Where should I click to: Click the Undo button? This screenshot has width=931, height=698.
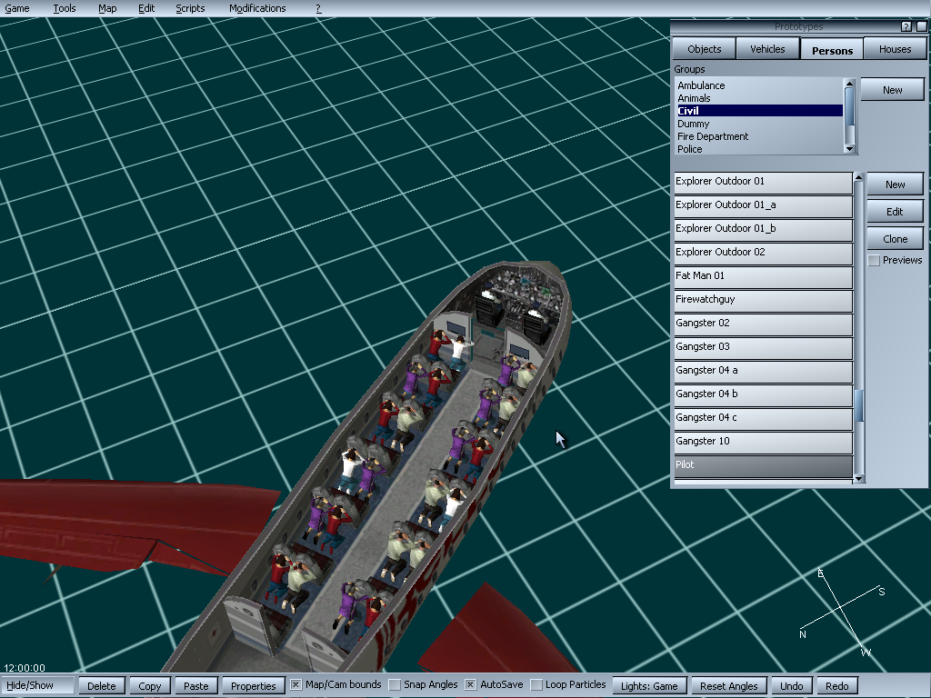tap(792, 686)
